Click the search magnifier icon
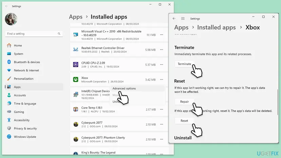The height and width of the screenshot is (158, 281). coord(59,34)
